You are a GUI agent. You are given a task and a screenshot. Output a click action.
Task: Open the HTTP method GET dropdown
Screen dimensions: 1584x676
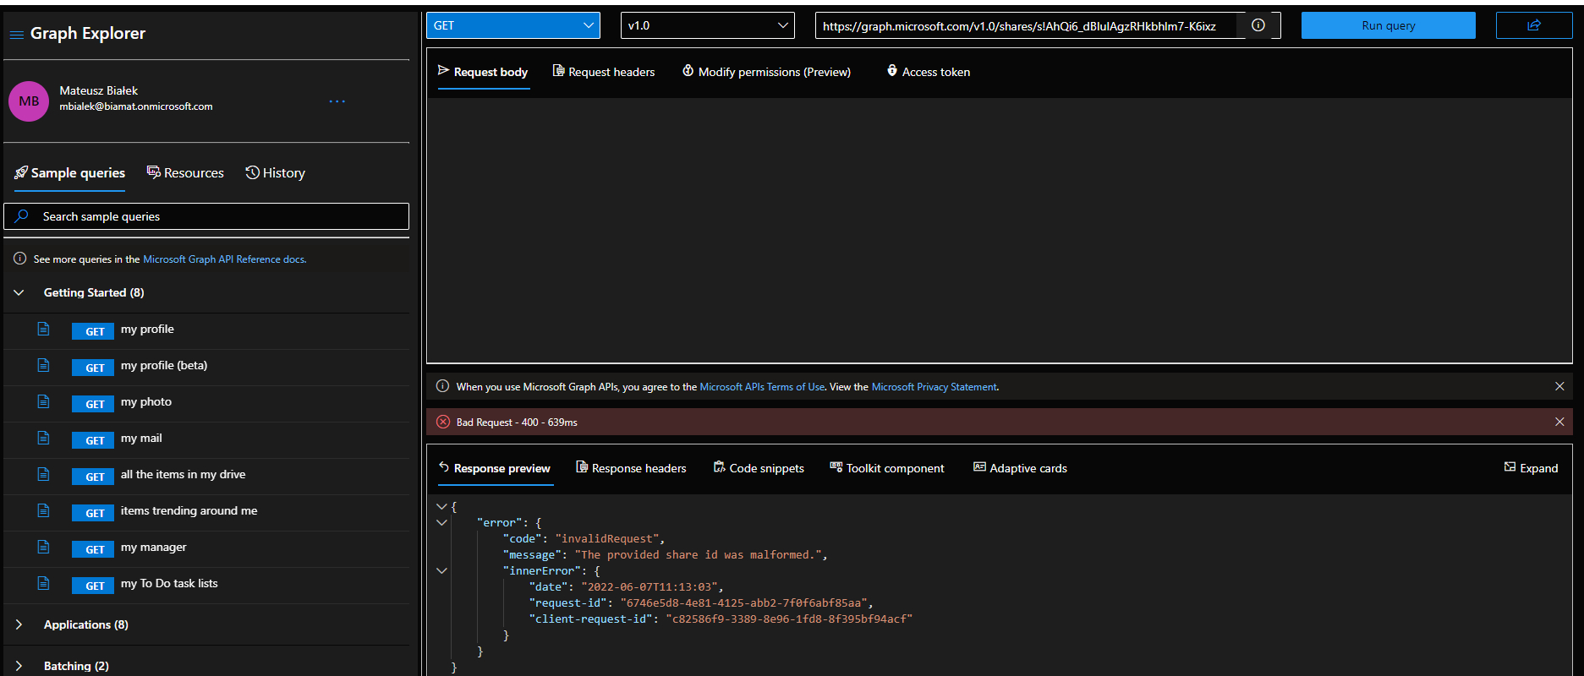coord(513,25)
